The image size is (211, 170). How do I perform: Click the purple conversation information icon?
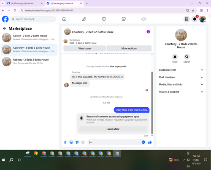(x=148, y=32)
